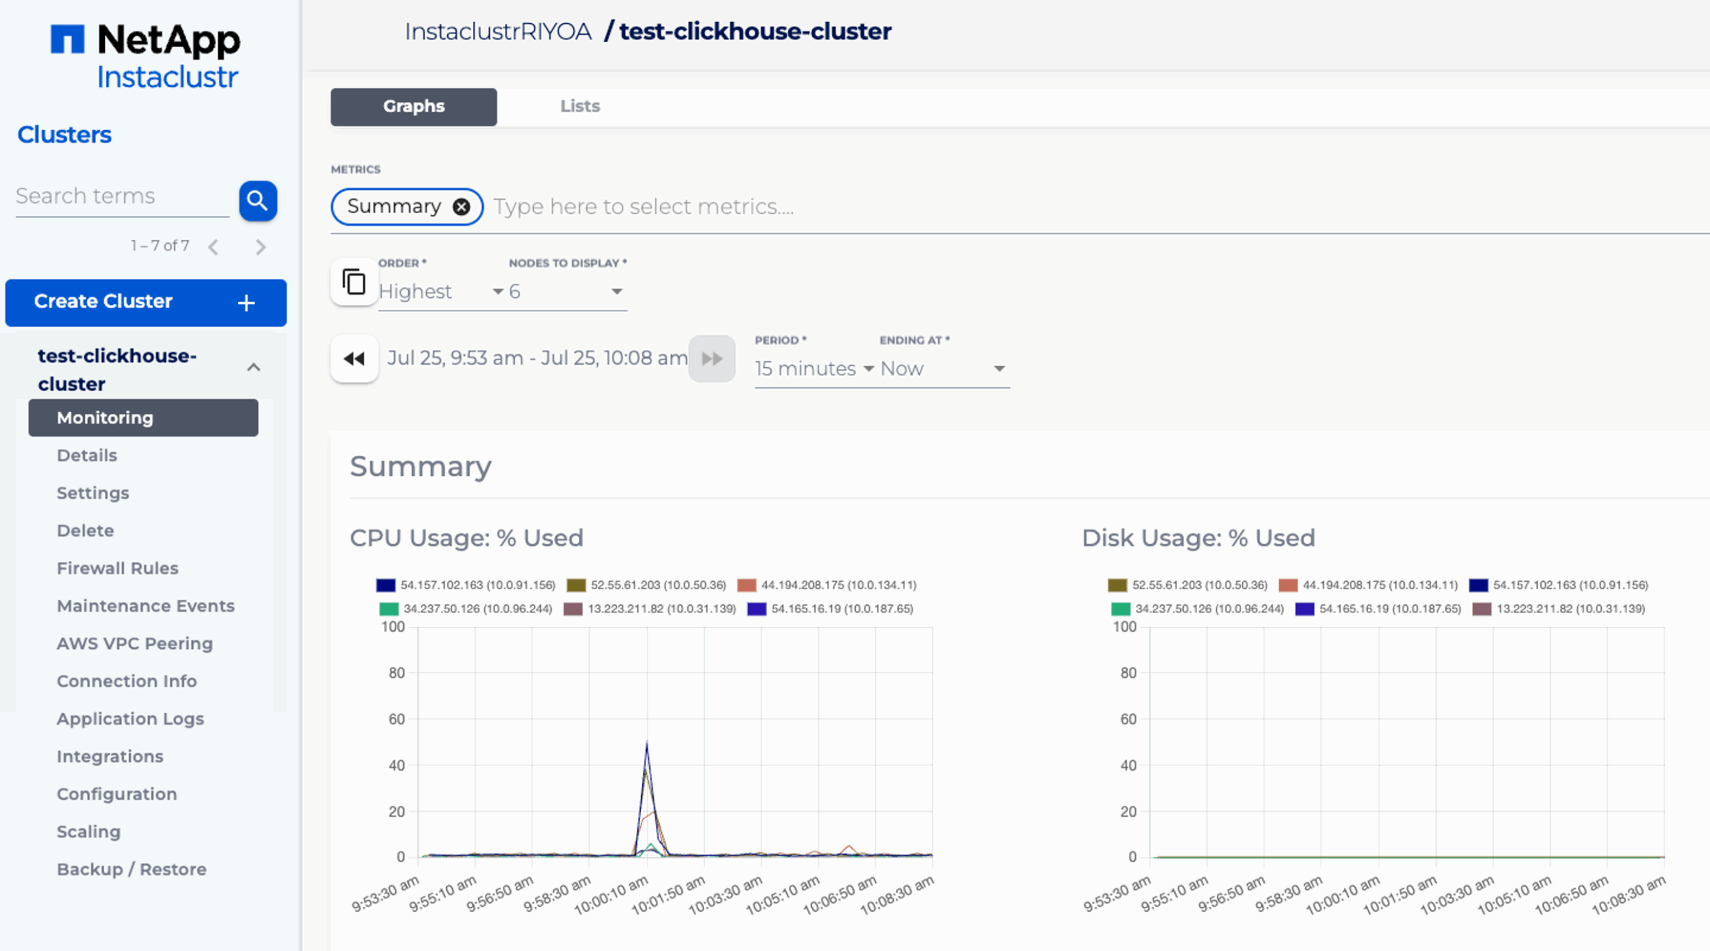Open Backup / Restore page
The height and width of the screenshot is (951, 1710).
[x=132, y=870]
